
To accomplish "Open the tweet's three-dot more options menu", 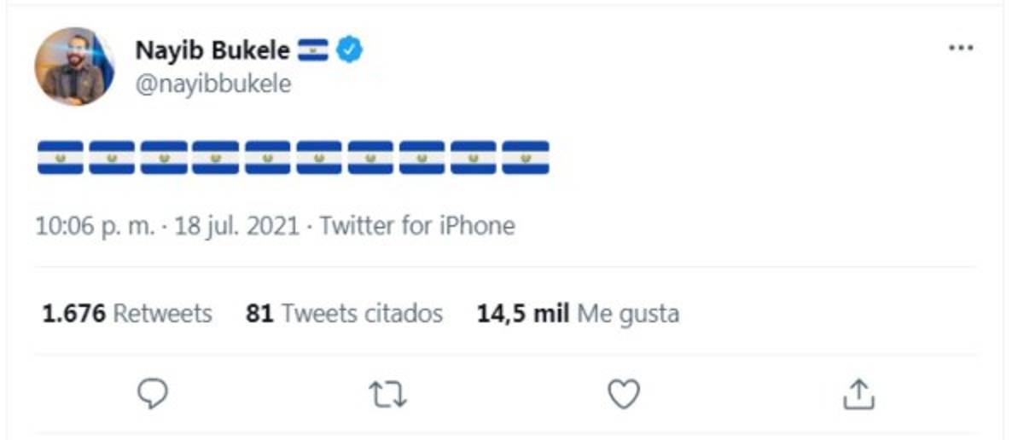I will 961,49.
